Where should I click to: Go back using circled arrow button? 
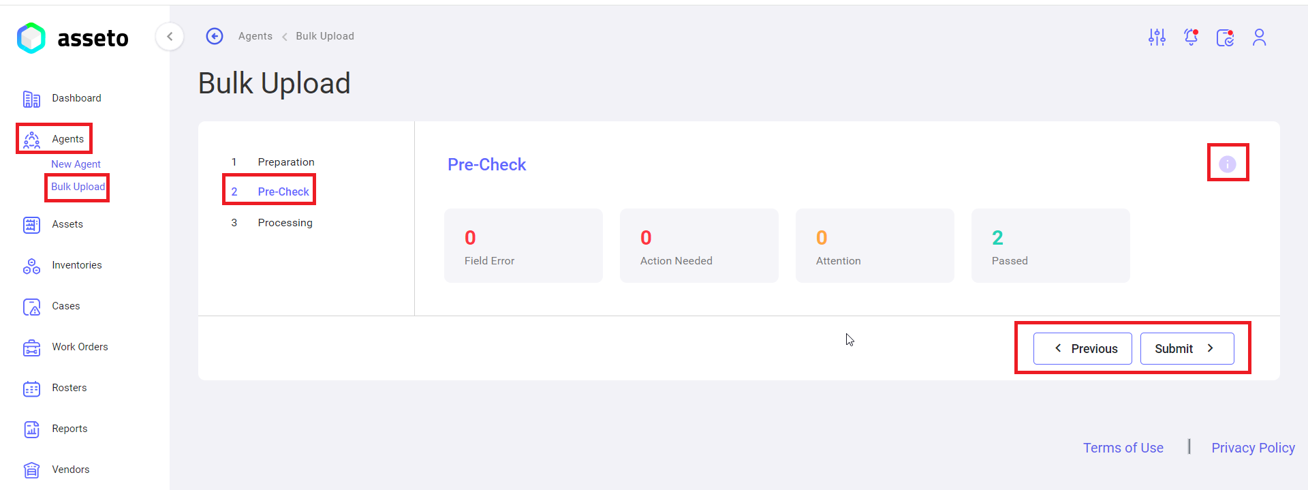click(215, 36)
